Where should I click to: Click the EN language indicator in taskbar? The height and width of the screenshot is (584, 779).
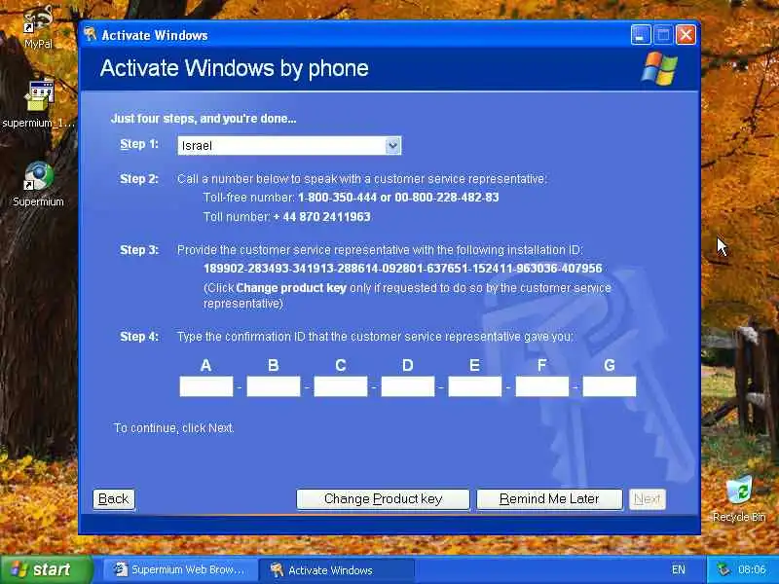pyautogui.click(x=678, y=569)
